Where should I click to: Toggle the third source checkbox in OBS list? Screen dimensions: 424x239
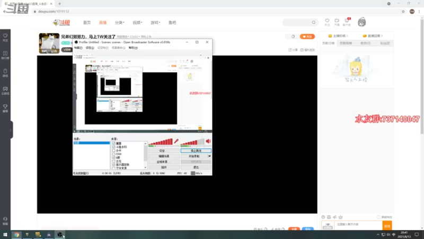(x=114, y=150)
